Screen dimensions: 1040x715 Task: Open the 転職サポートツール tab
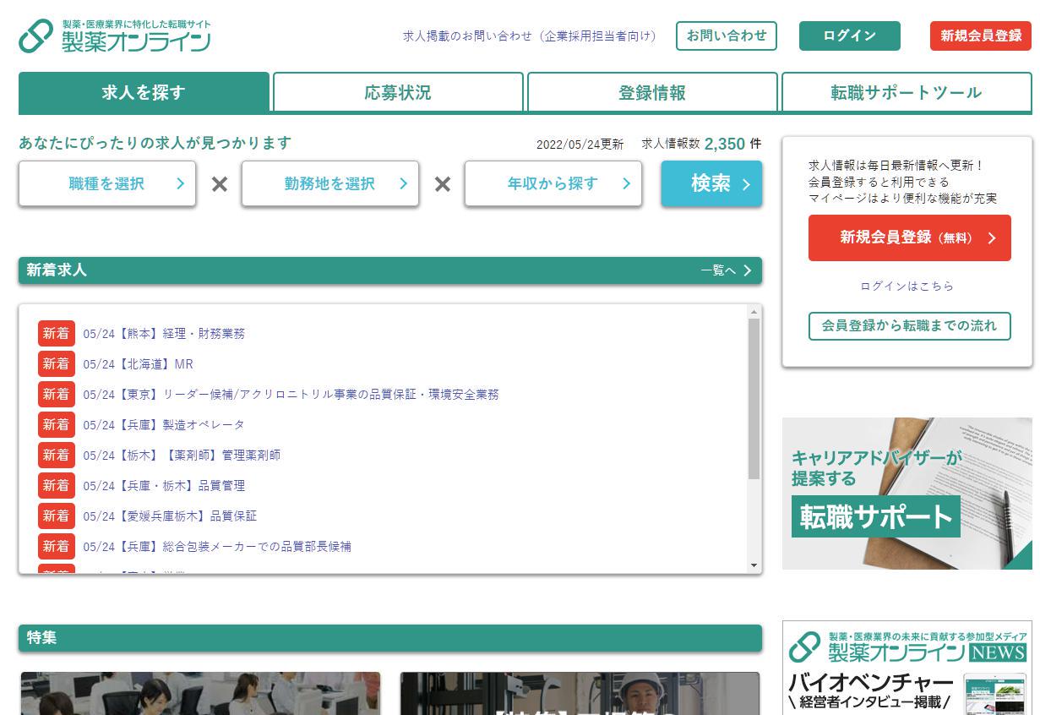point(906,93)
